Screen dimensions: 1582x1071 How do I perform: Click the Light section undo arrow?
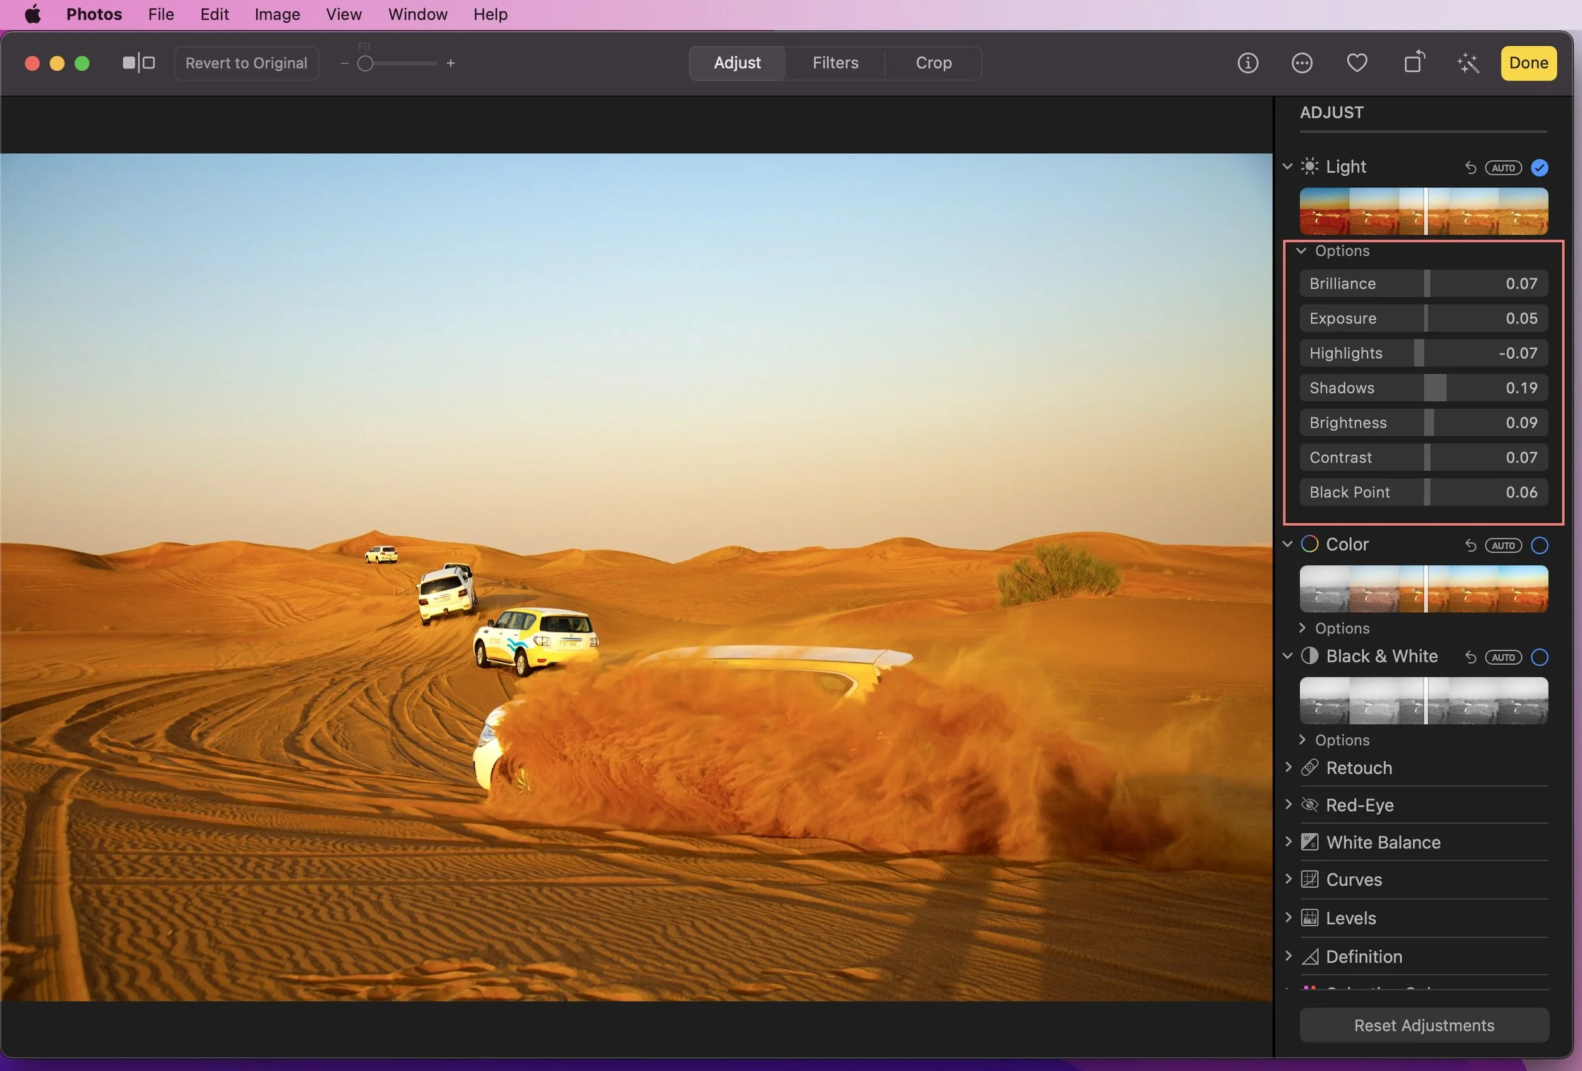coord(1471,168)
